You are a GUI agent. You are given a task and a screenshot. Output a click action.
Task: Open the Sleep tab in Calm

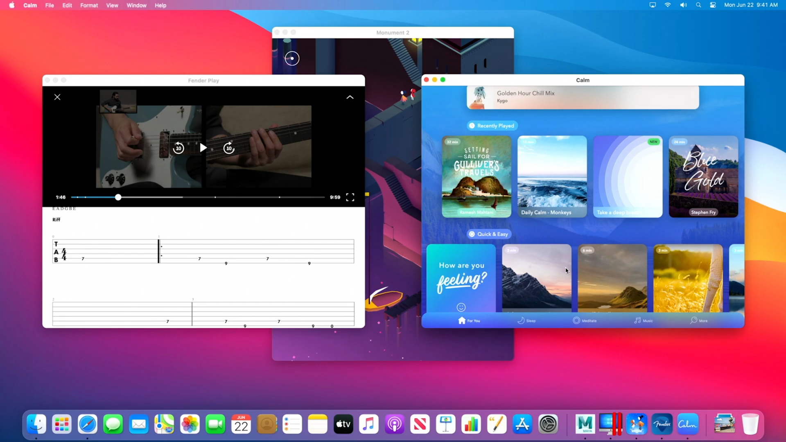526,320
